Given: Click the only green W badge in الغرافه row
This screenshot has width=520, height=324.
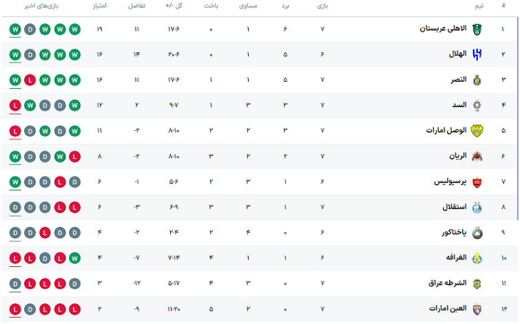Looking at the screenshot, I should (x=74, y=258).
